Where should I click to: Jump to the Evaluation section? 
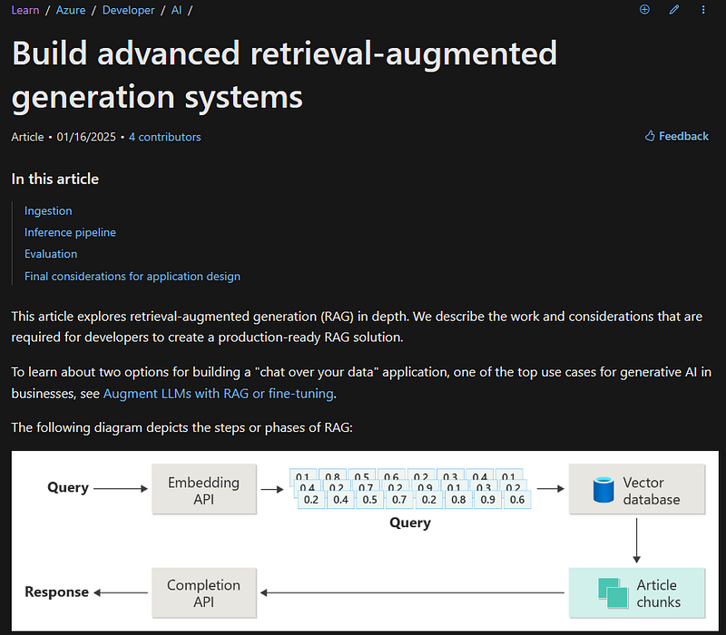point(51,254)
